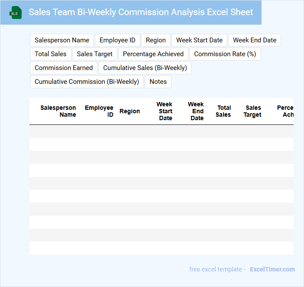Select the Week Start Date column header
Image resolution: width=304 pixels, height=287 pixels.
pos(165,111)
